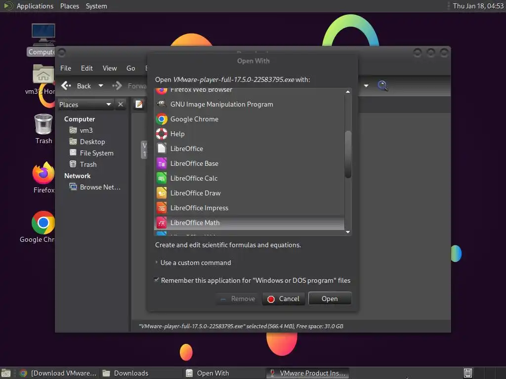Switch to Download VMware taskbar window
Viewport: 506px width, 379px height.
[x=58, y=373]
